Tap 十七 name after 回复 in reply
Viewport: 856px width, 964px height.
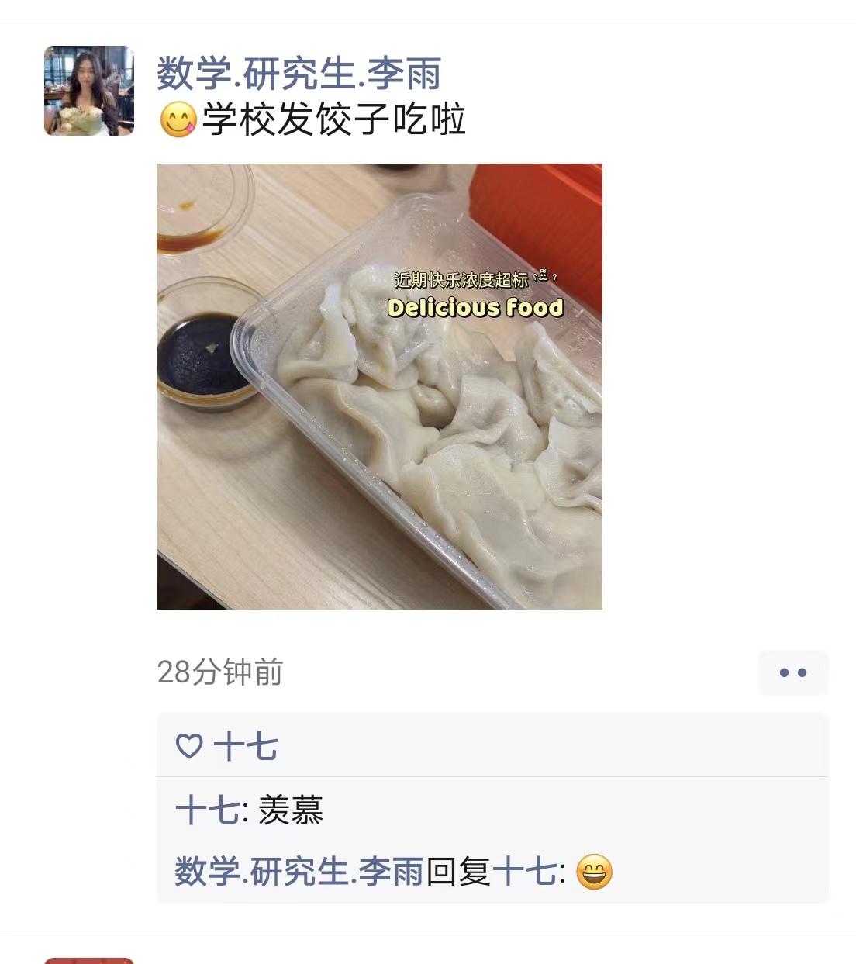coord(524,871)
